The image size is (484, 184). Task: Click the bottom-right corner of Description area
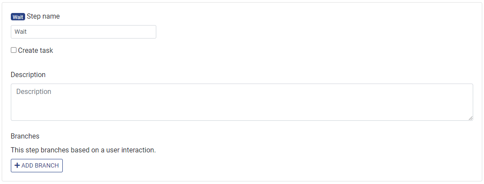pyautogui.click(x=470, y=118)
